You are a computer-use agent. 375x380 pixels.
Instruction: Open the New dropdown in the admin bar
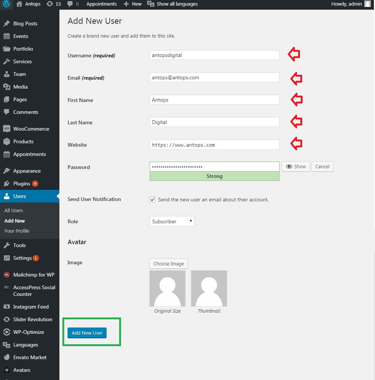click(133, 4)
